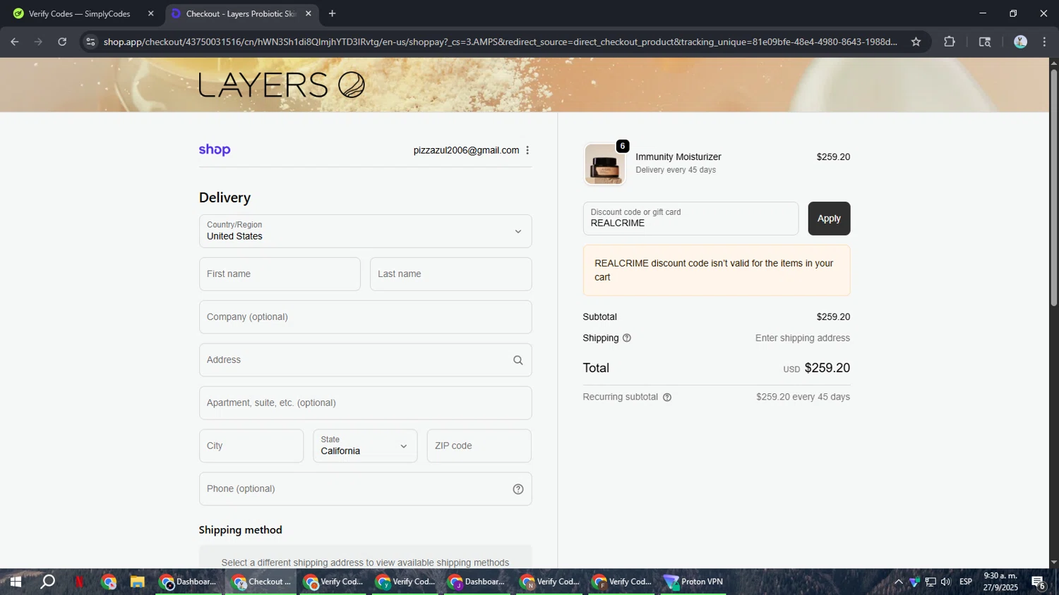
Task: Open clock and date 9:30 a. m.
Action: click(x=1000, y=582)
